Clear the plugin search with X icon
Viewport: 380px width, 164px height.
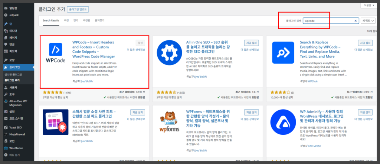coord(356,21)
